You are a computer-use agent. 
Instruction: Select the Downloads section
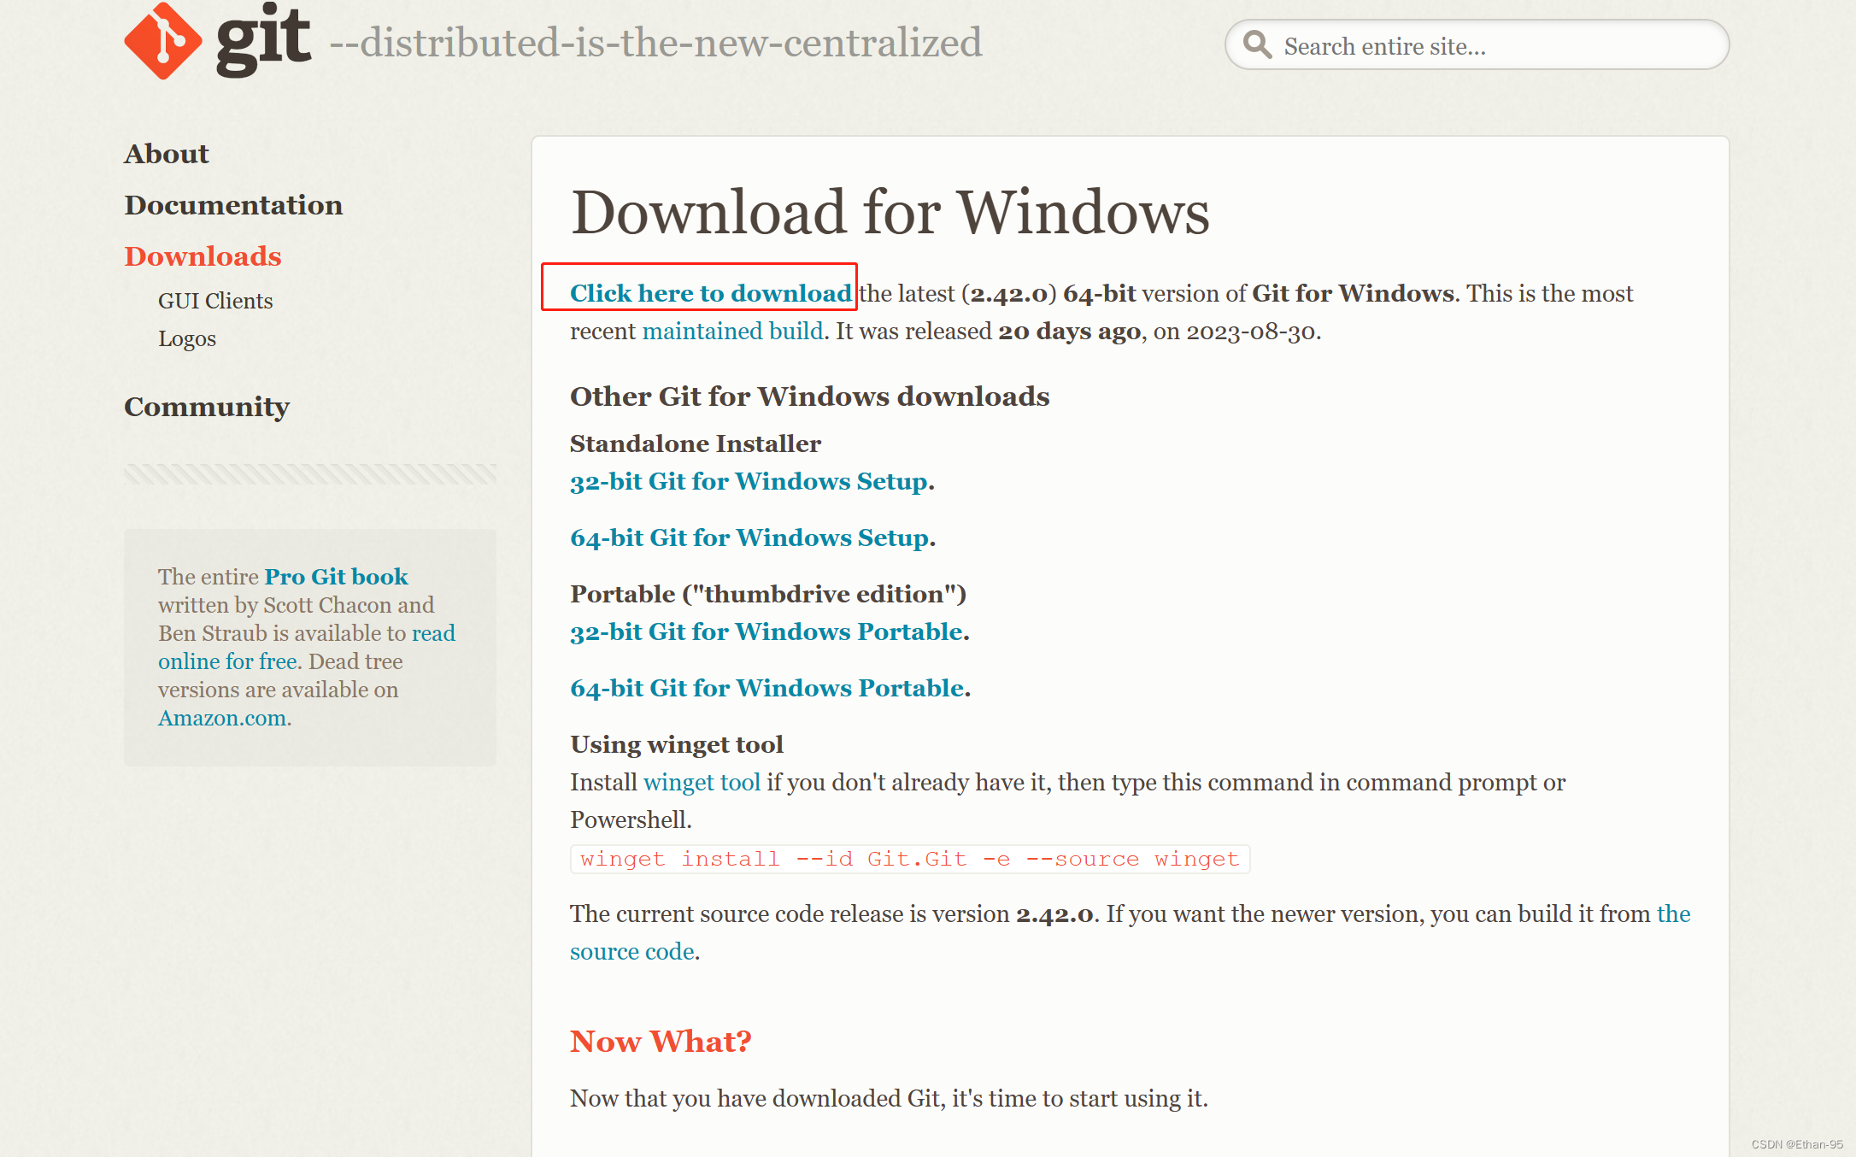(203, 256)
